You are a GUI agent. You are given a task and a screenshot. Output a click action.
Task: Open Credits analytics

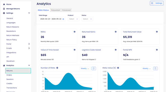(x=9, y=83)
